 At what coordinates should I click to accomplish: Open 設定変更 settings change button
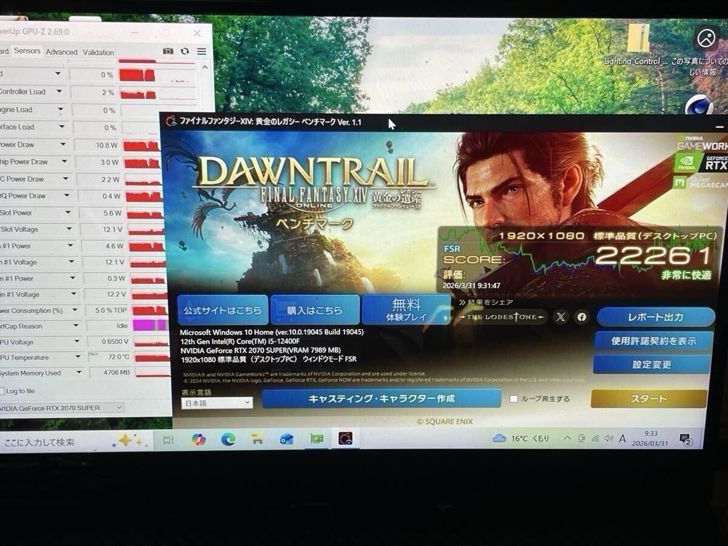(x=652, y=365)
